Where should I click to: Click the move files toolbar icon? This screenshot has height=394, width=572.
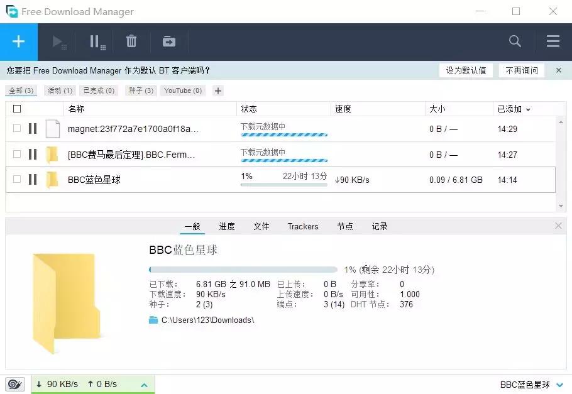click(168, 41)
